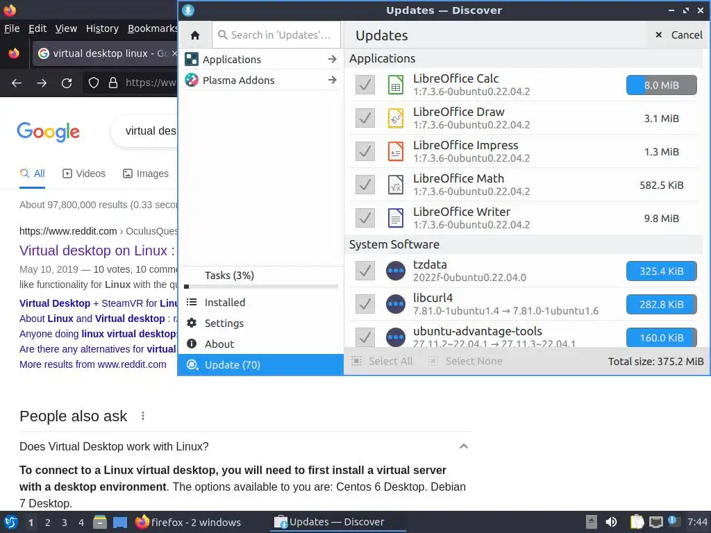Click the LibreOffice Writer icon
Viewport: 711px width, 533px height.
coord(395,218)
